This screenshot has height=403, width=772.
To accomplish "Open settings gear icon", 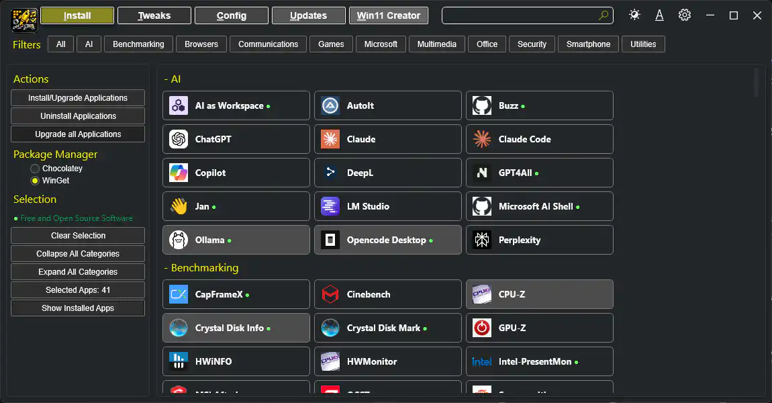I will pyautogui.click(x=684, y=15).
